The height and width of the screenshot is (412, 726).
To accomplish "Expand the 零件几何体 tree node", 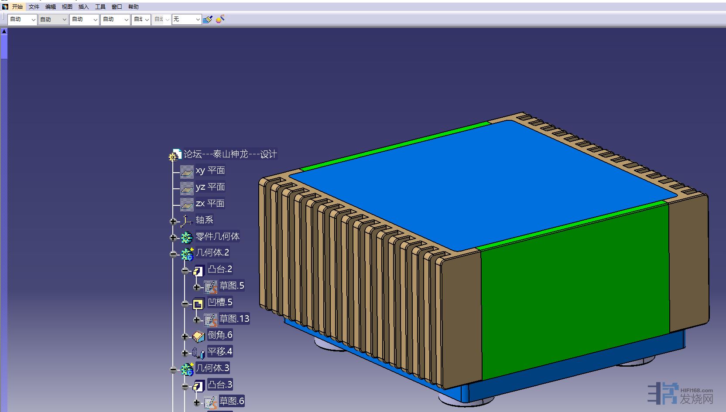I will tap(173, 238).
